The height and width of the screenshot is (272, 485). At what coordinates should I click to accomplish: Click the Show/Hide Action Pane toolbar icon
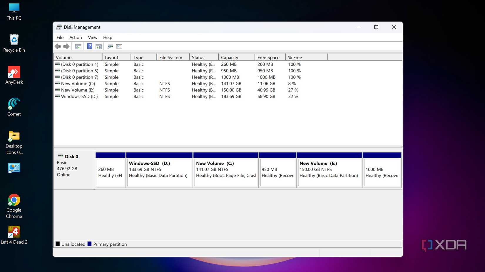click(99, 46)
